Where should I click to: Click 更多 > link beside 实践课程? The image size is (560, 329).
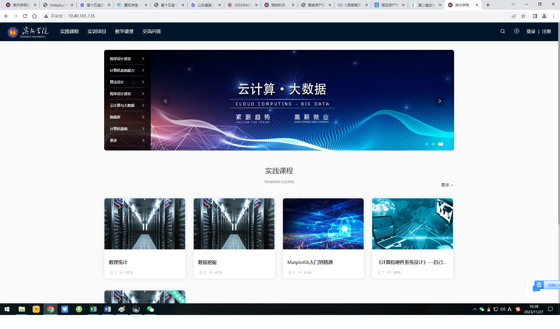click(x=447, y=185)
